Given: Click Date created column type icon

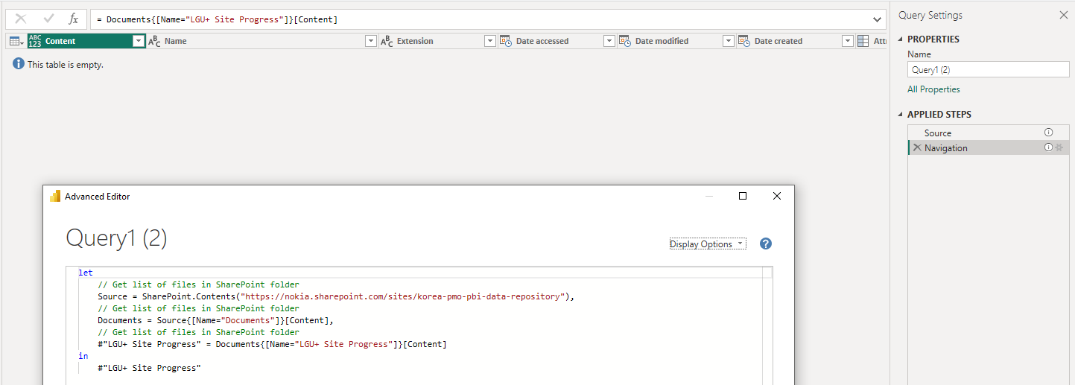Looking at the screenshot, I should 743,41.
